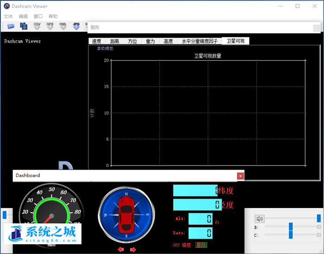Click the GPS 精度 accuracy bar indicator

(x=201, y=245)
